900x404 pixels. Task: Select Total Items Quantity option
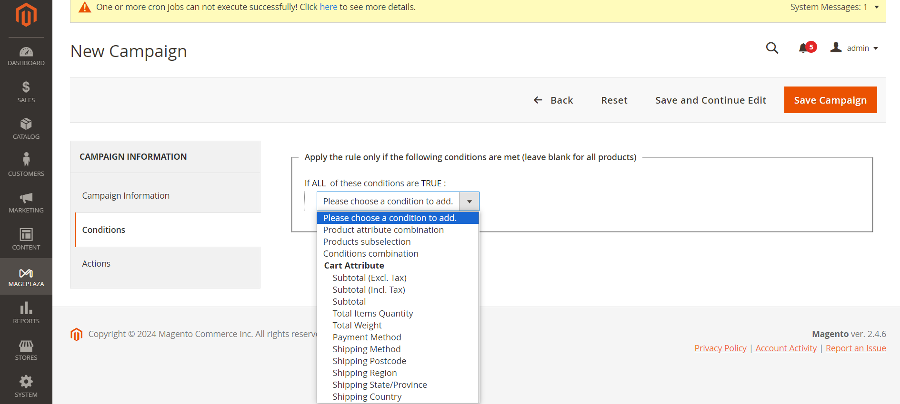(372, 314)
